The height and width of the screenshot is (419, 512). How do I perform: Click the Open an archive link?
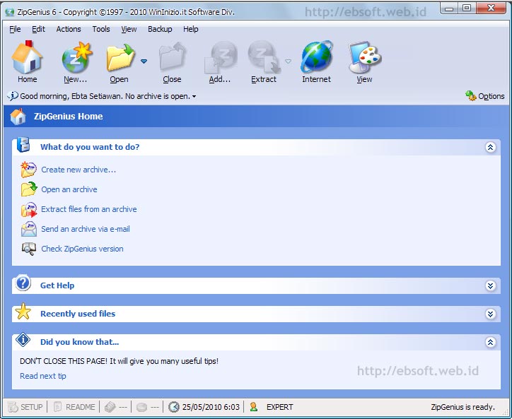[x=69, y=189]
